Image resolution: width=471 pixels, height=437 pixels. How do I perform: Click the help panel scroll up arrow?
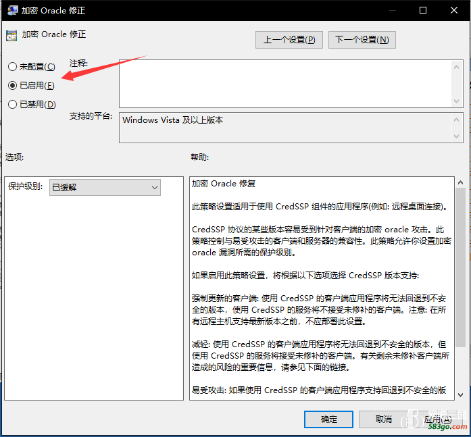pyautogui.click(x=460, y=182)
